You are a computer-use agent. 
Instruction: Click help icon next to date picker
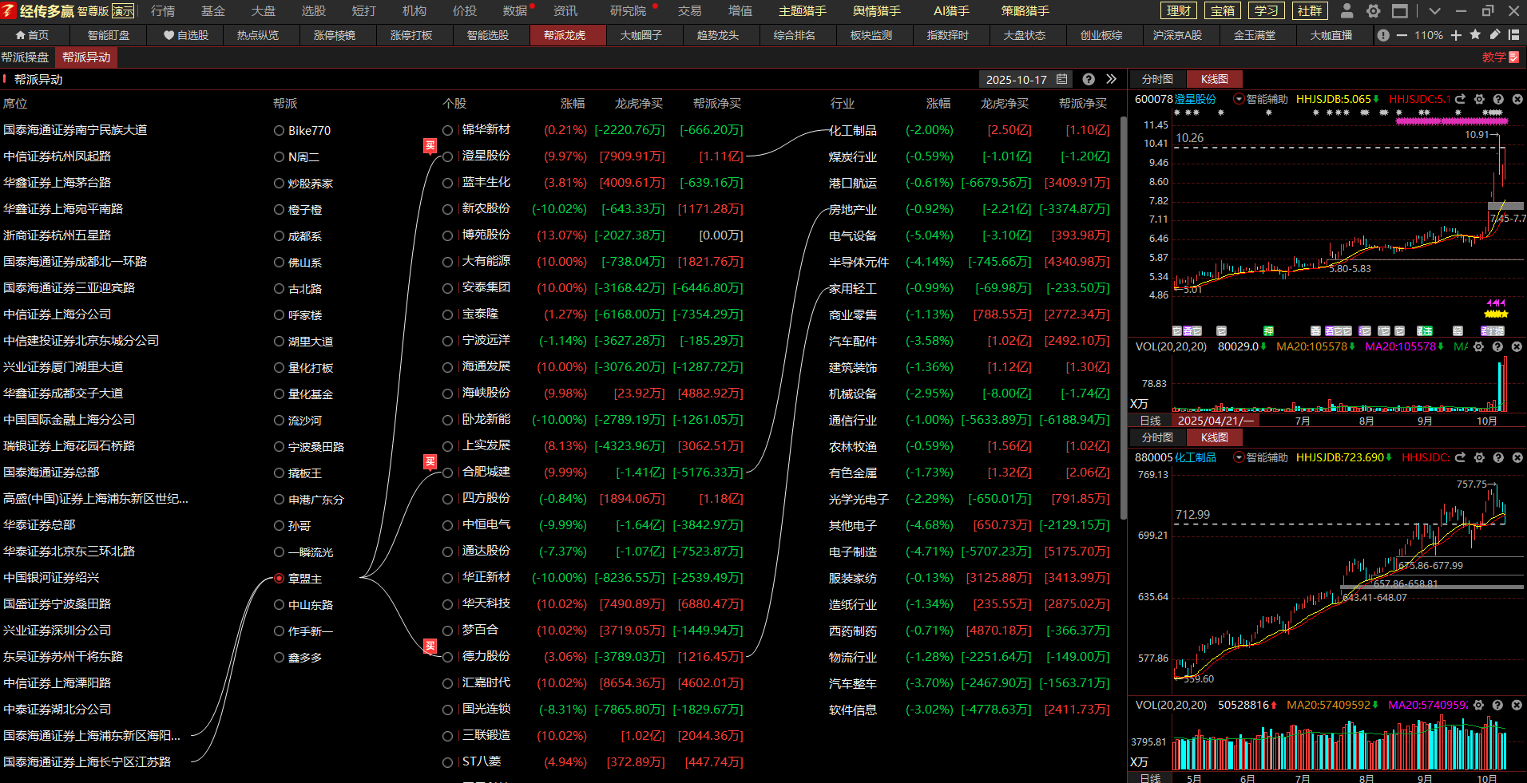pos(1089,79)
